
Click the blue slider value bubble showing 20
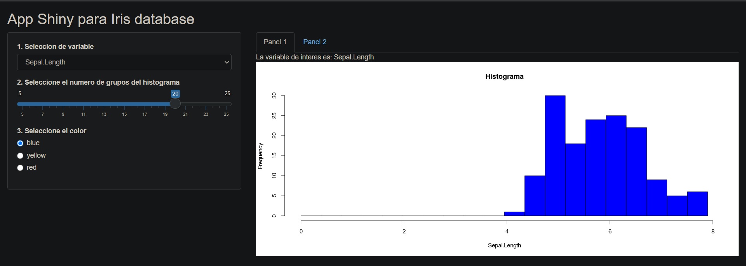[x=175, y=94]
